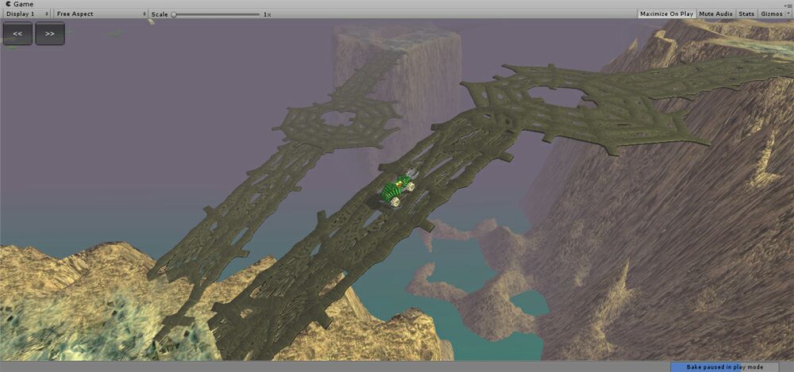Viewport: 794px width, 372px height.
Task: Click the 'Bake paused in play mode' status
Action: tap(724, 367)
